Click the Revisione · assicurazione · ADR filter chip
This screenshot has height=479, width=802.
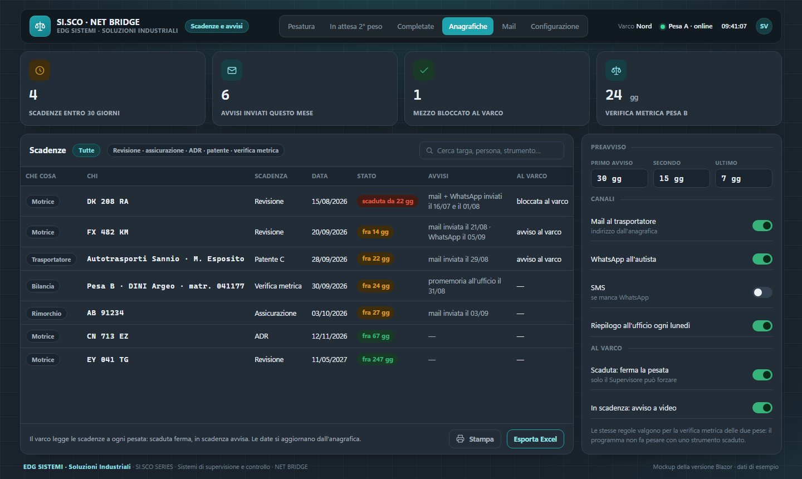[195, 150]
